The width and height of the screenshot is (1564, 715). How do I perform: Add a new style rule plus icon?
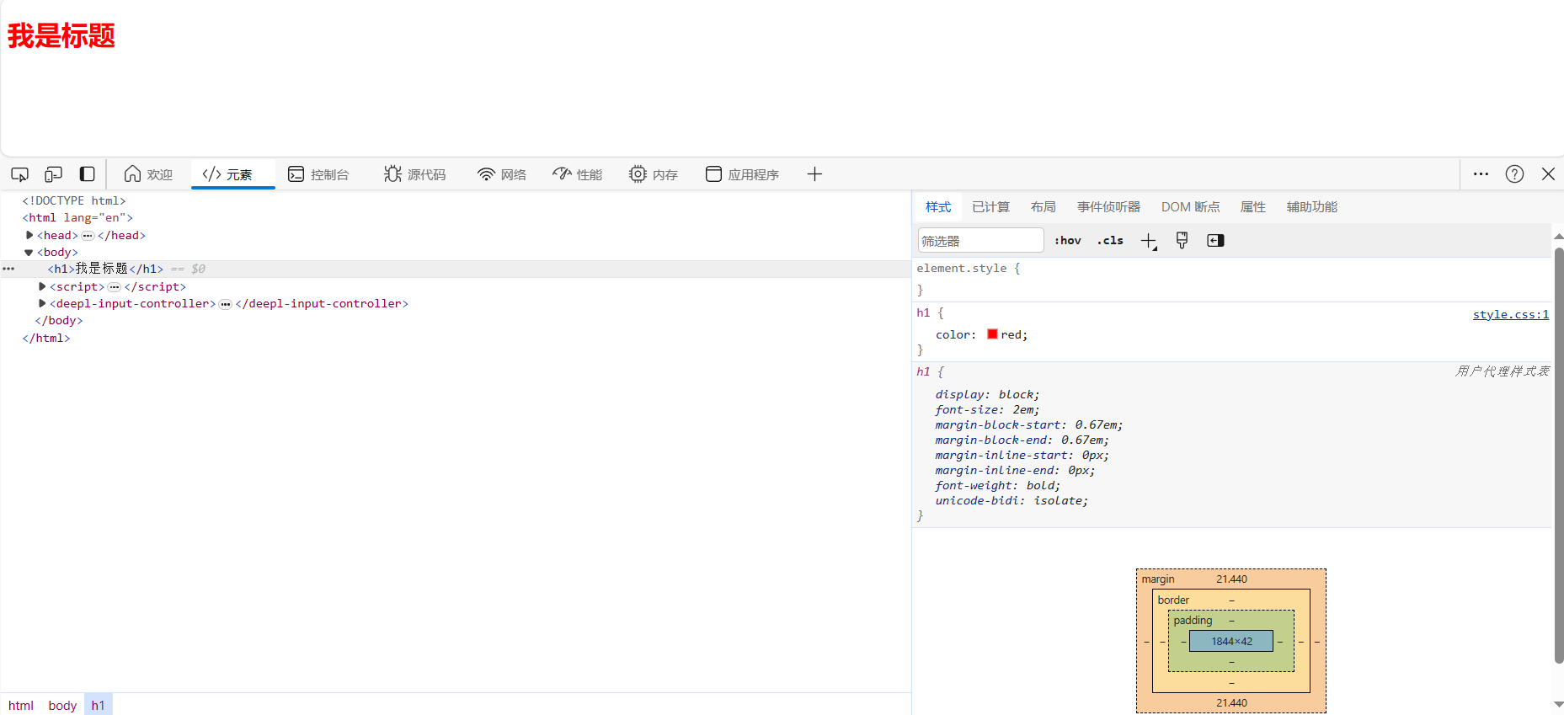(x=1149, y=241)
